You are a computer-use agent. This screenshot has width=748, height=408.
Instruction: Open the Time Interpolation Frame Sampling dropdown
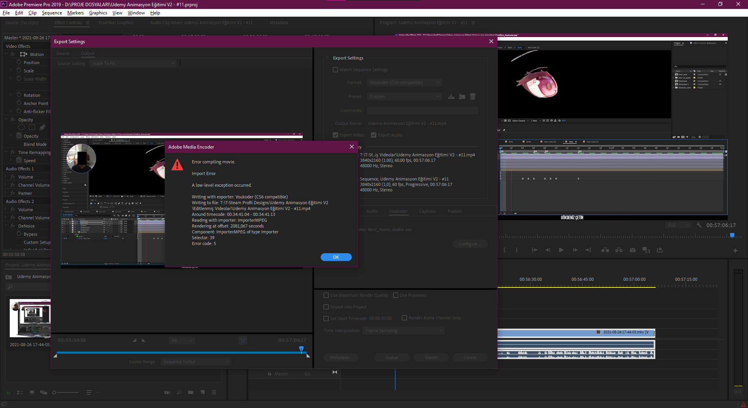403,331
